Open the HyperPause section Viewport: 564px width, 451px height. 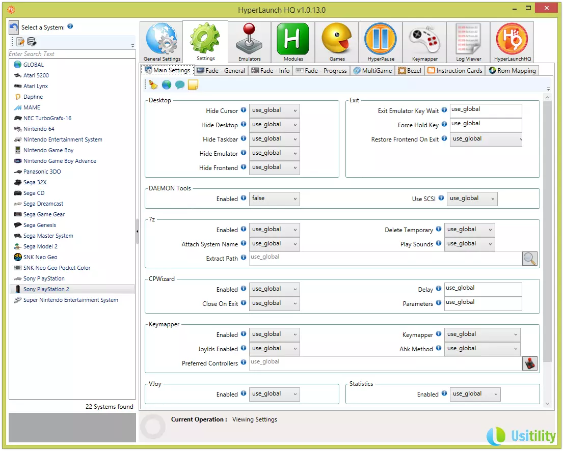click(381, 42)
